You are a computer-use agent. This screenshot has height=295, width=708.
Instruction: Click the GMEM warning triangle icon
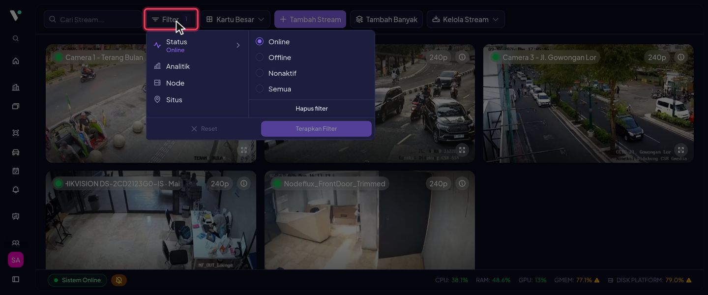(x=597, y=280)
